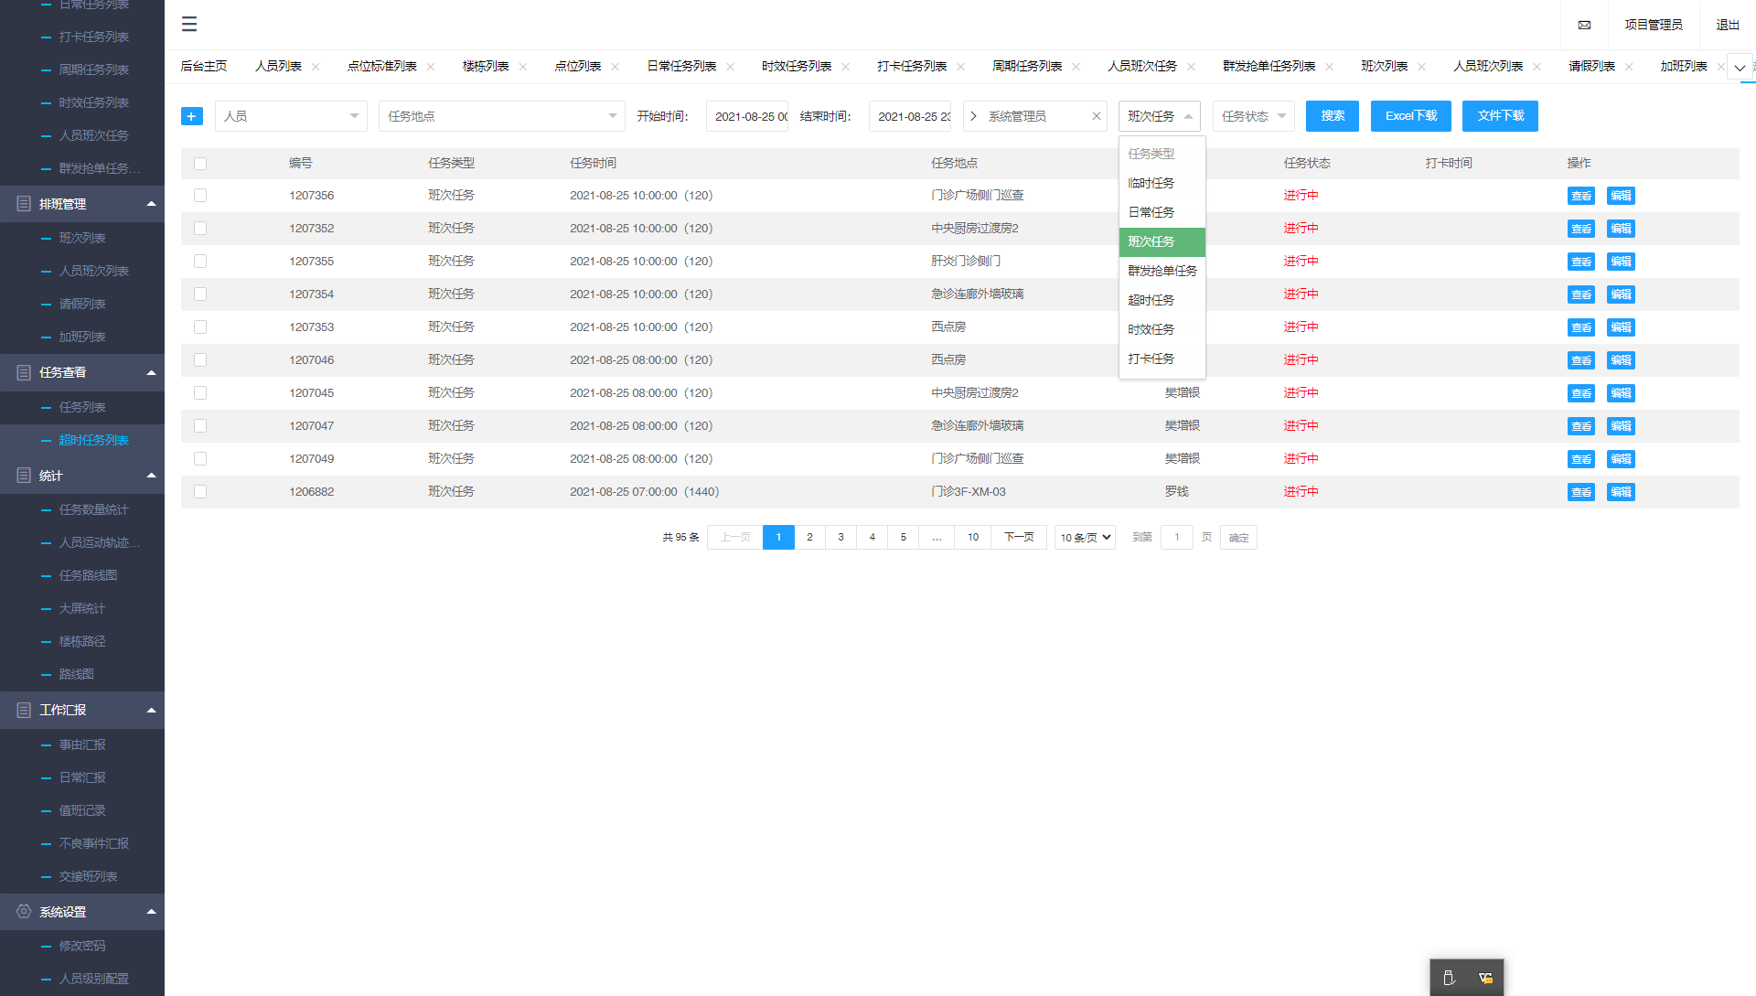The width and height of the screenshot is (1756, 996).
Task: Collapse the 班次任务 task type dropdown
Action: click(1160, 116)
